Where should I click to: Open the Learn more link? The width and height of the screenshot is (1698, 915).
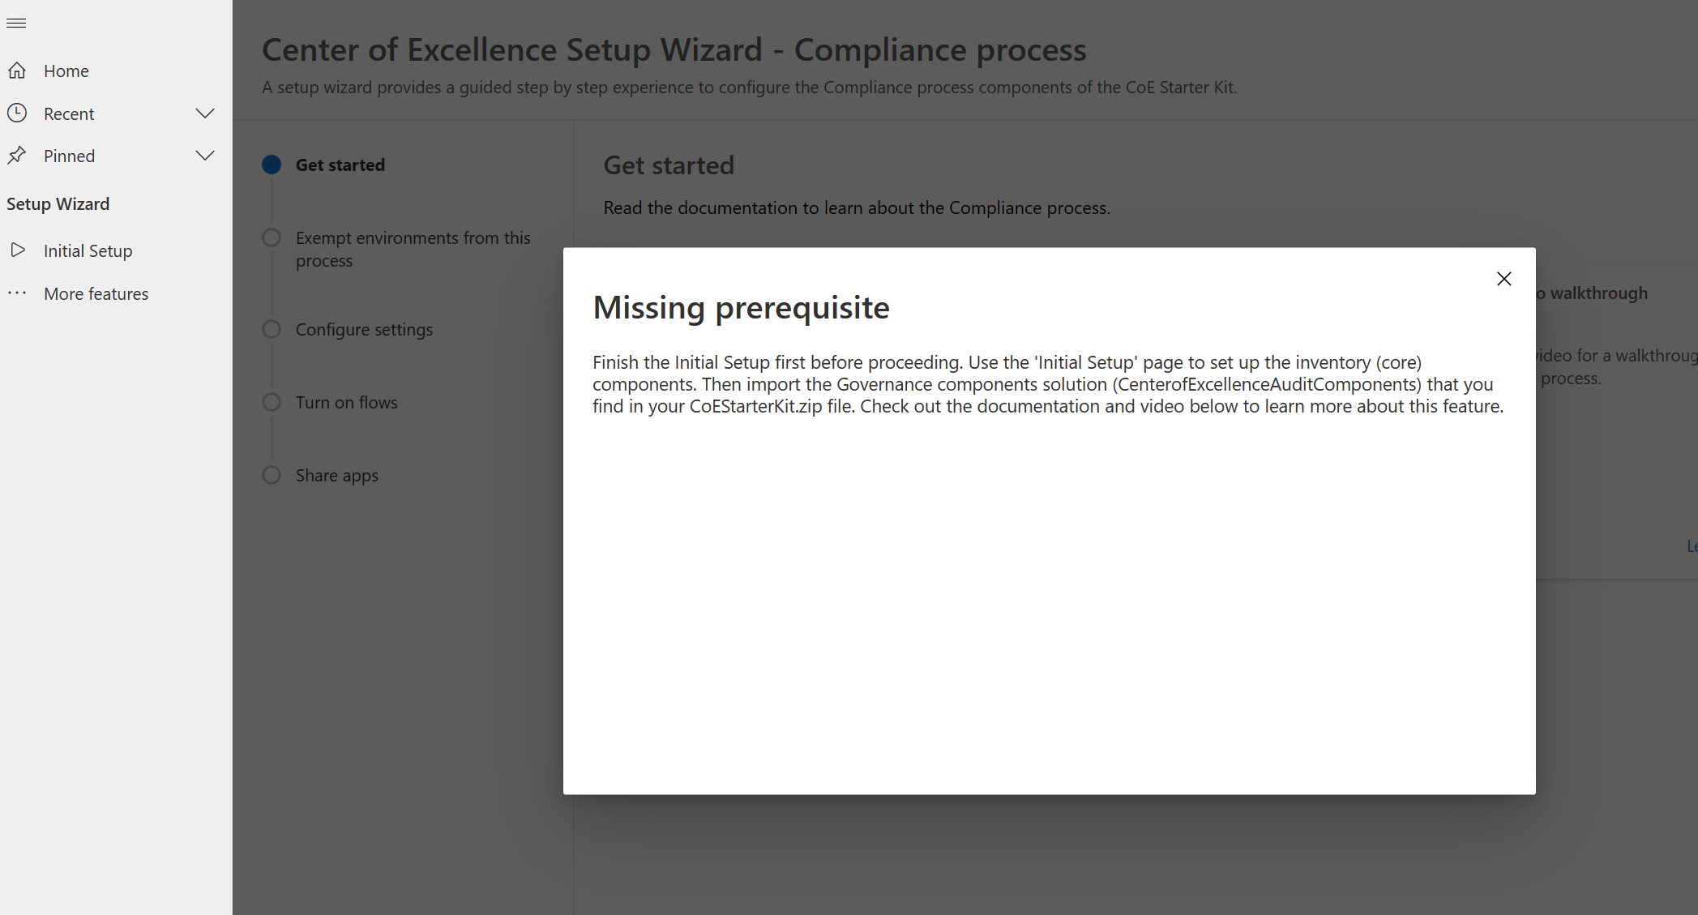pos(1692,545)
